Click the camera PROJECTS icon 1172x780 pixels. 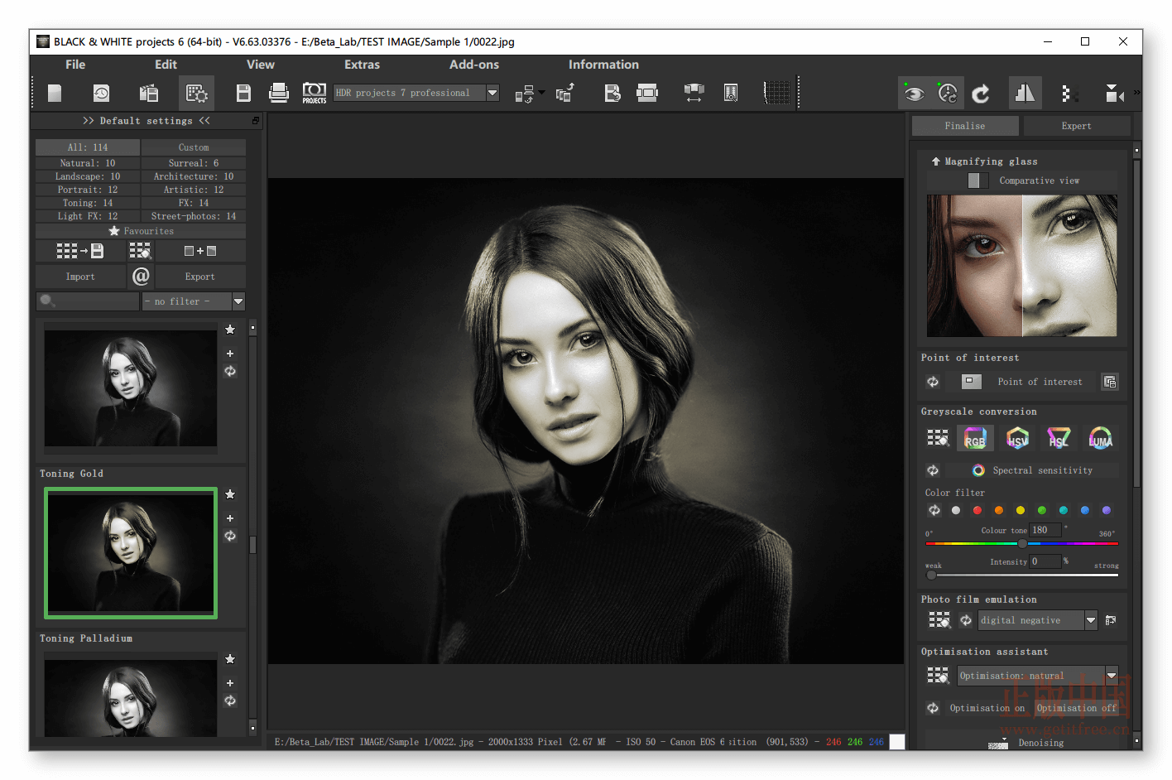click(x=315, y=93)
